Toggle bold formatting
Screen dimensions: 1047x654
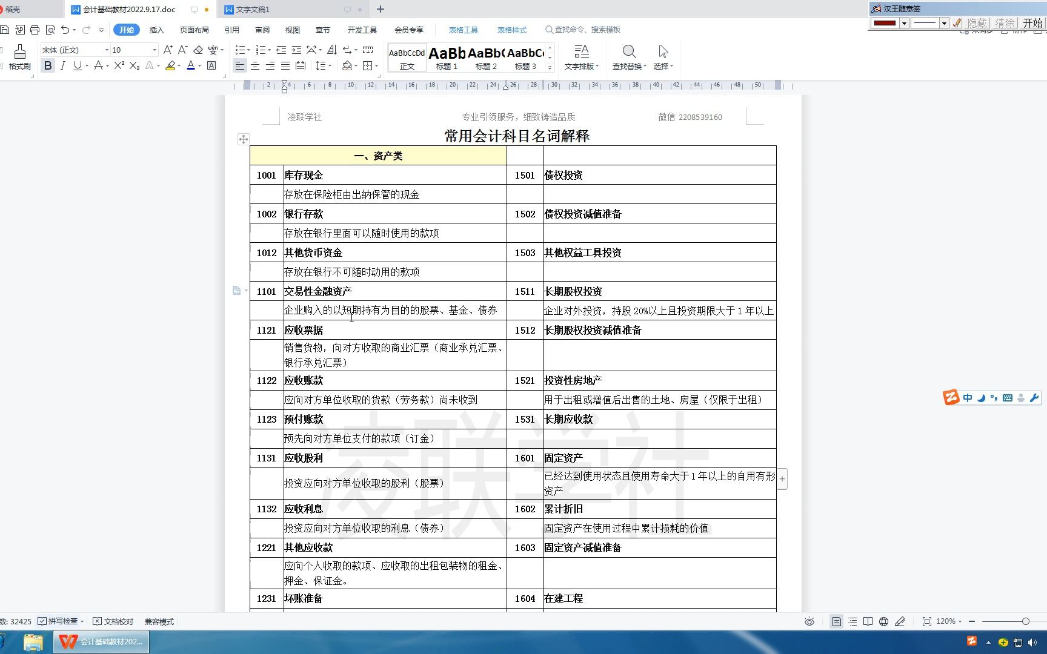[x=48, y=65]
